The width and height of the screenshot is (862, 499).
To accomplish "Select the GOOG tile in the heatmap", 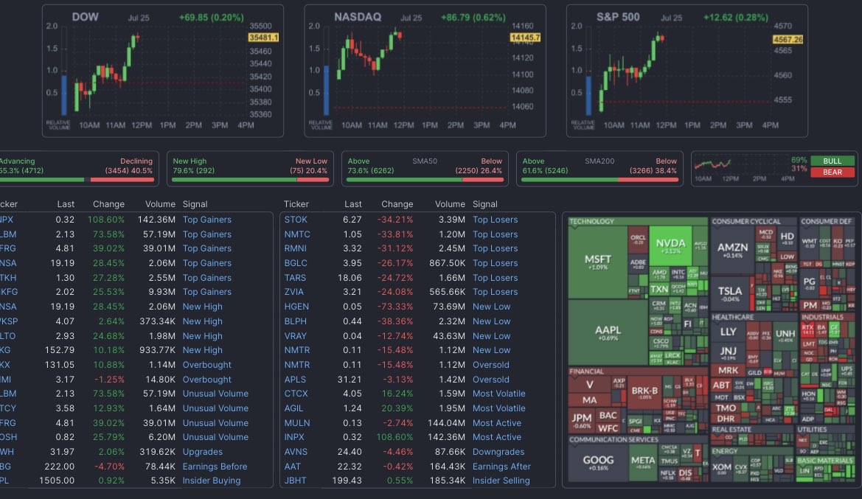I will [597, 463].
